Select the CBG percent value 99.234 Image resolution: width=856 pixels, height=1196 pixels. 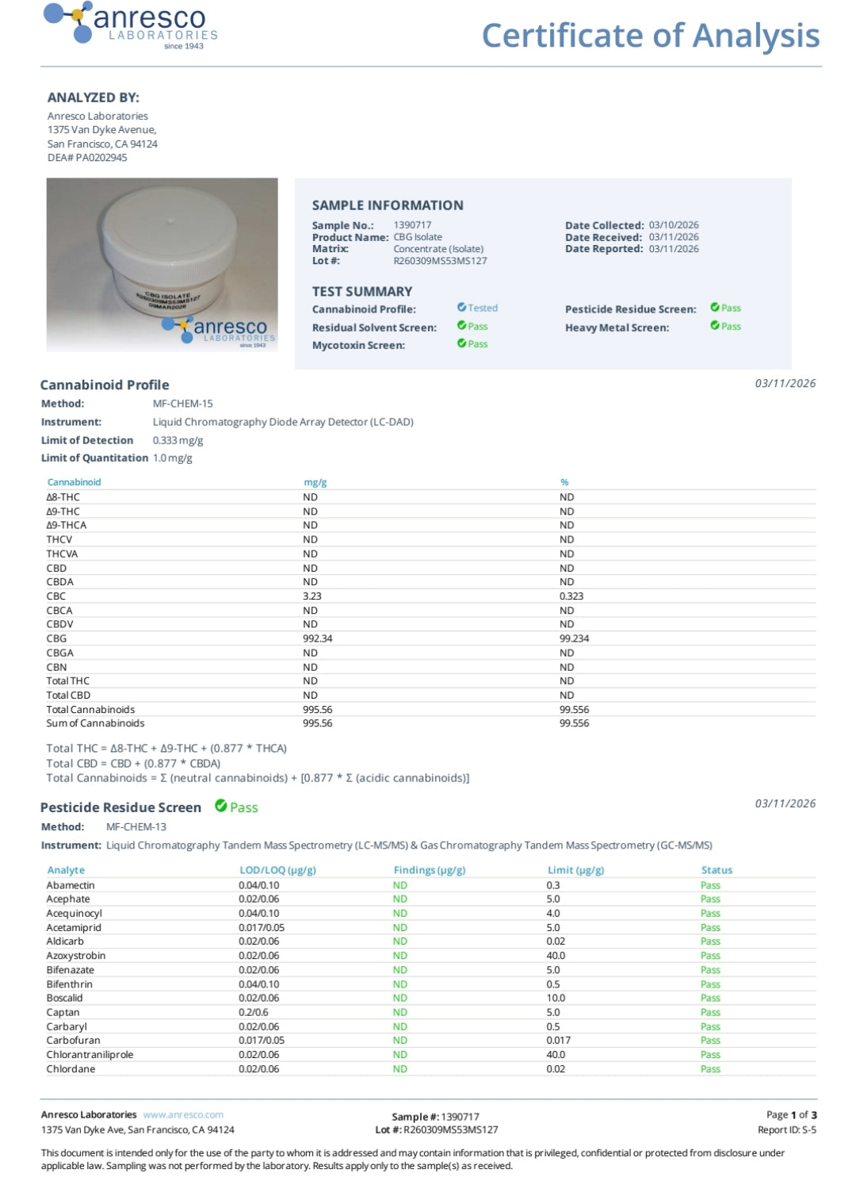[x=575, y=638]
